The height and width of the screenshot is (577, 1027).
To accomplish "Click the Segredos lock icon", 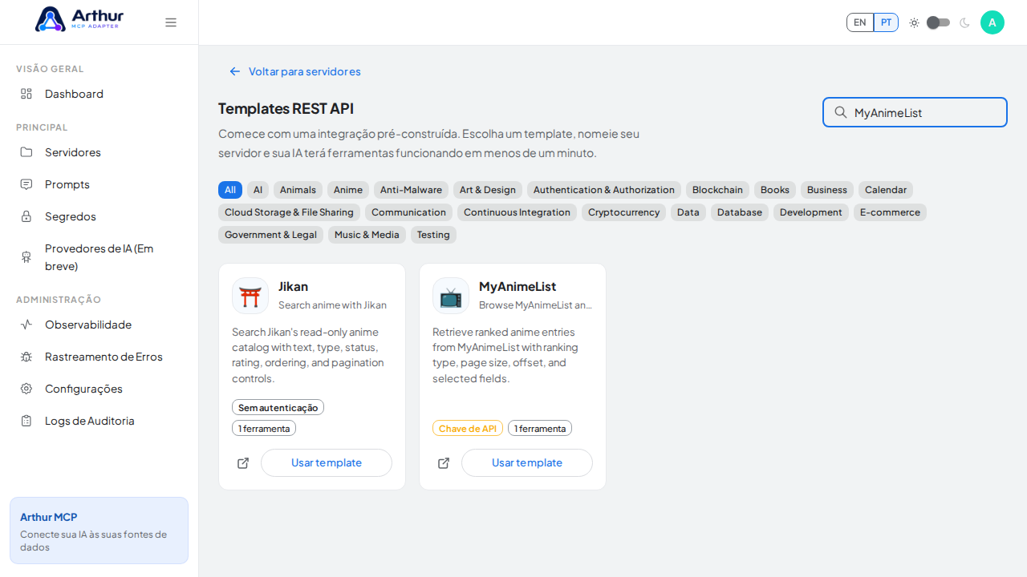I will coord(26,216).
